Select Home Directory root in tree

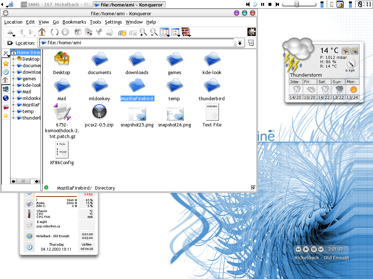pyautogui.click(x=26, y=52)
